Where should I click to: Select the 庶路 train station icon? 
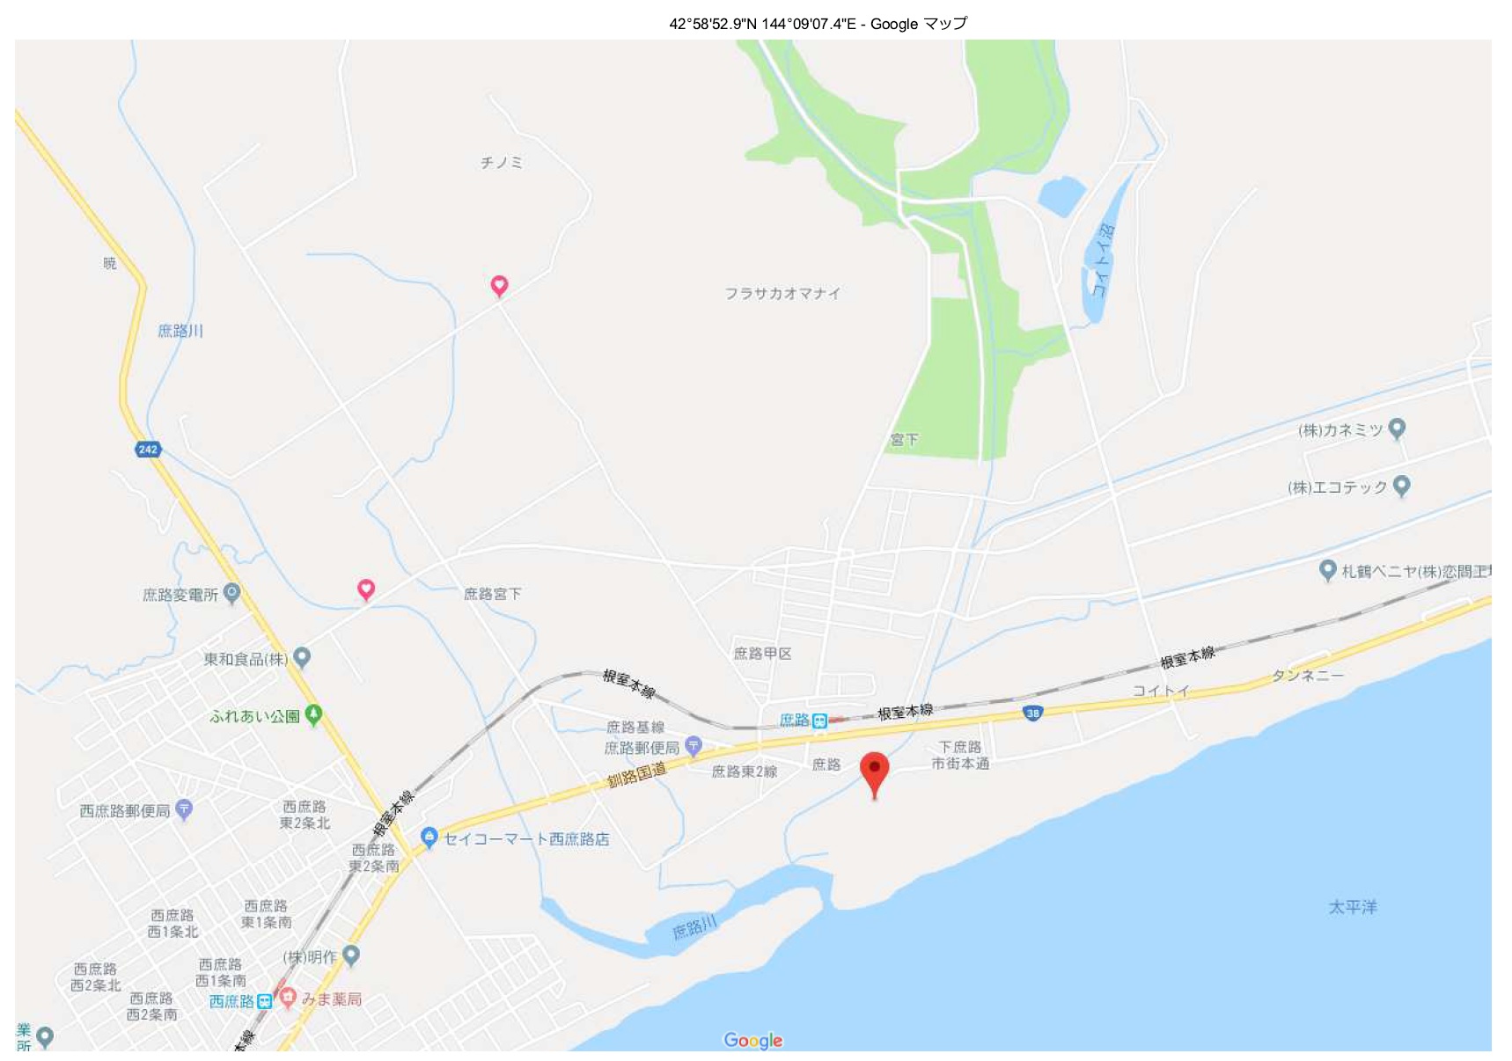click(x=819, y=721)
